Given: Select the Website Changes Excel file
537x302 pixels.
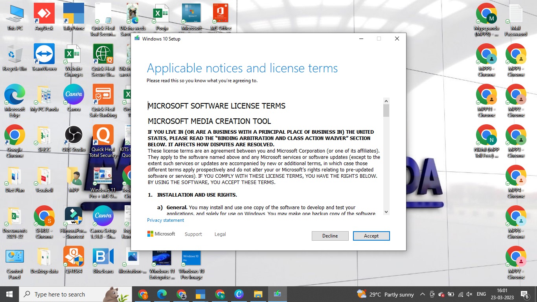Looking at the screenshot, I should 74,61.
